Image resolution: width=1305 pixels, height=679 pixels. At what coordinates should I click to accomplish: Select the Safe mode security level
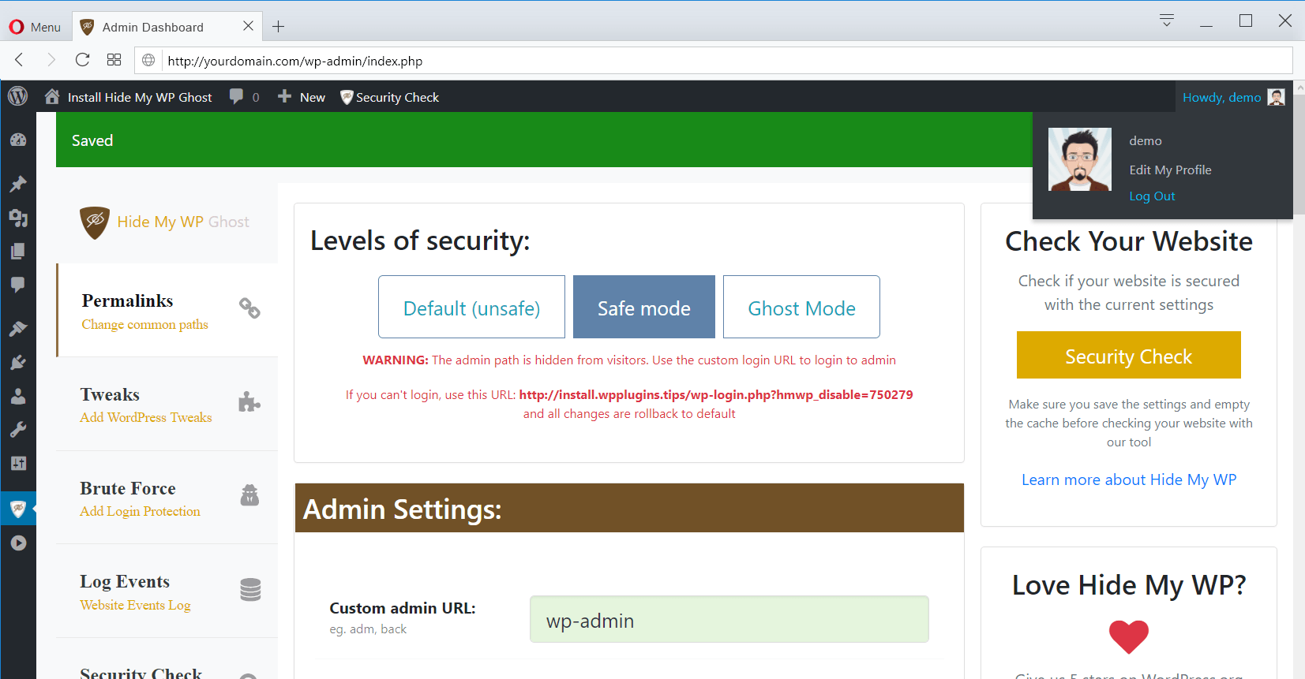point(643,308)
